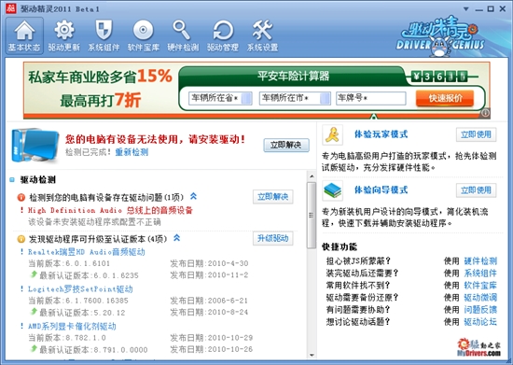
Task: Click the ad banner info icon
Action: (x=485, y=113)
